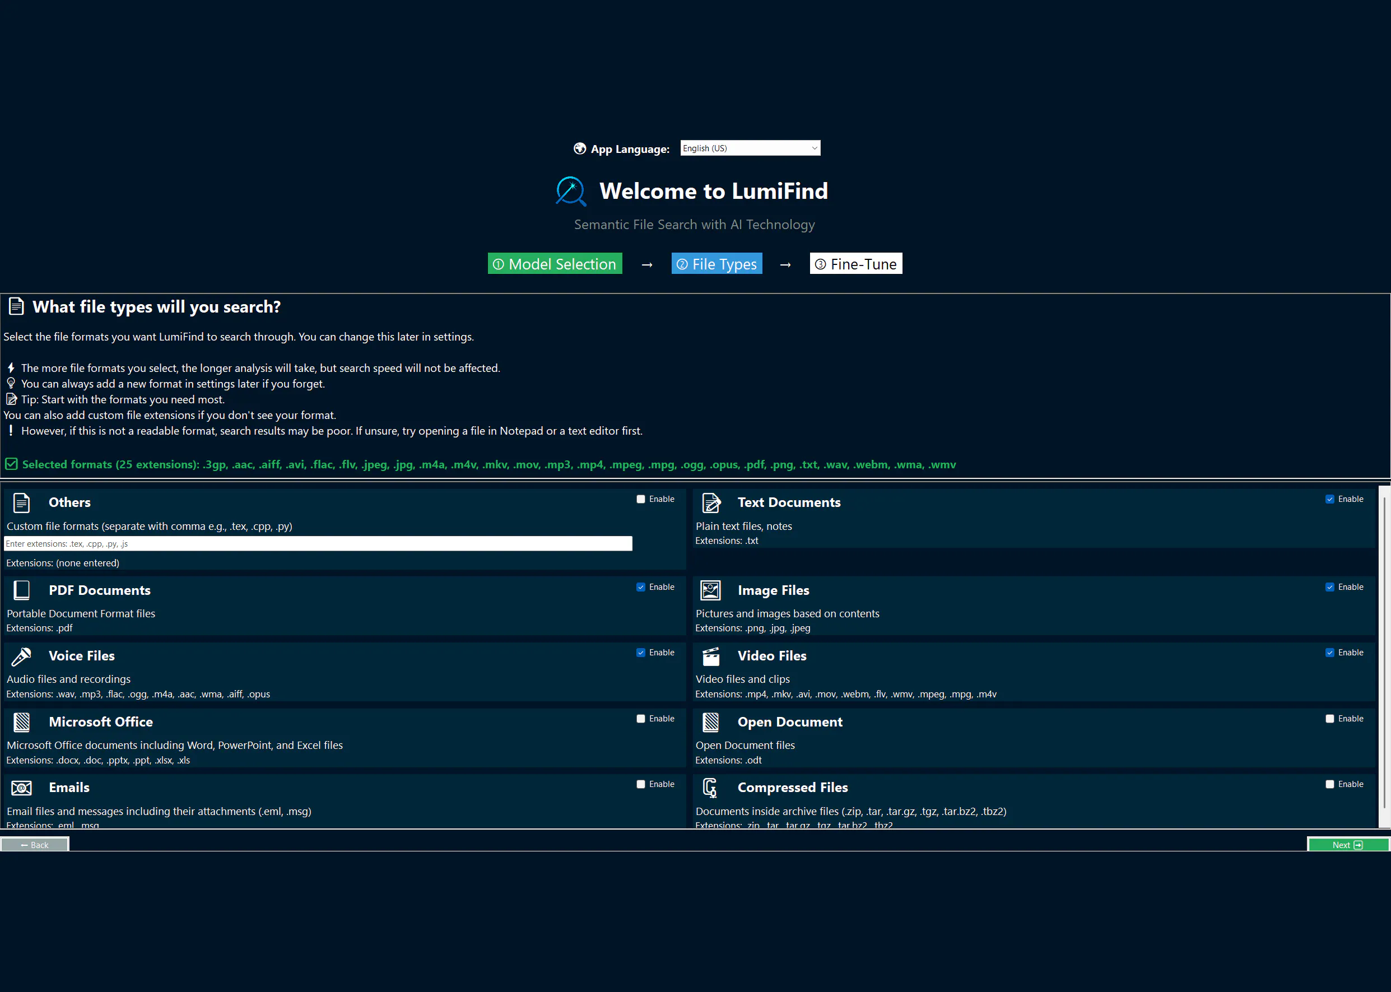Enable the Microsoft Office checkbox
The height and width of the screenshot is (992, 1391).
point(641,719)
